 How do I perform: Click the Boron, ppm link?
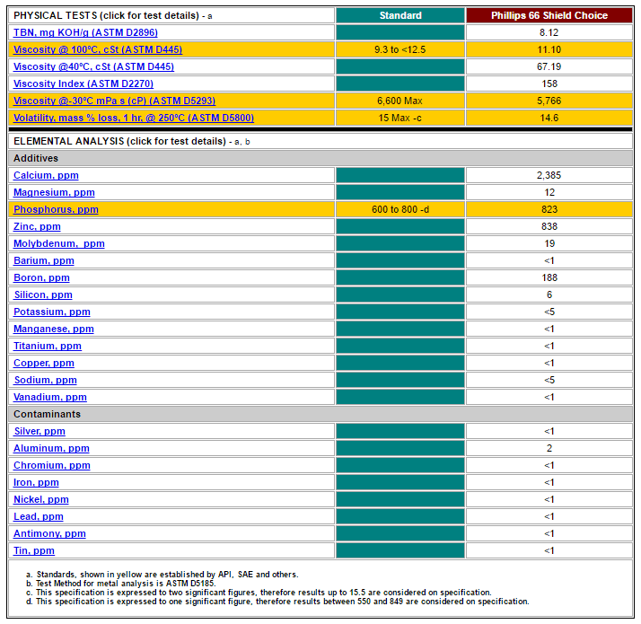(41, 277)
